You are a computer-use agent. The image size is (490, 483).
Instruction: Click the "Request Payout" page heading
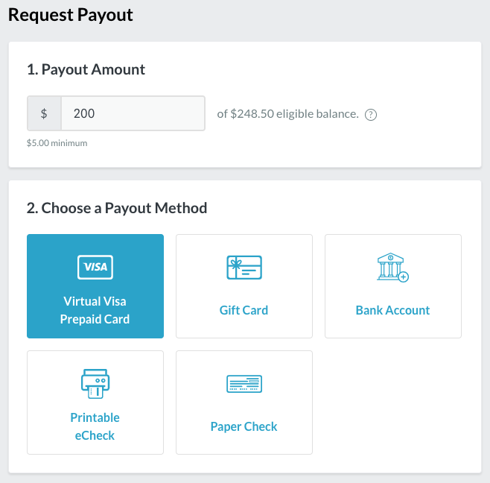[x=71, y=15]
